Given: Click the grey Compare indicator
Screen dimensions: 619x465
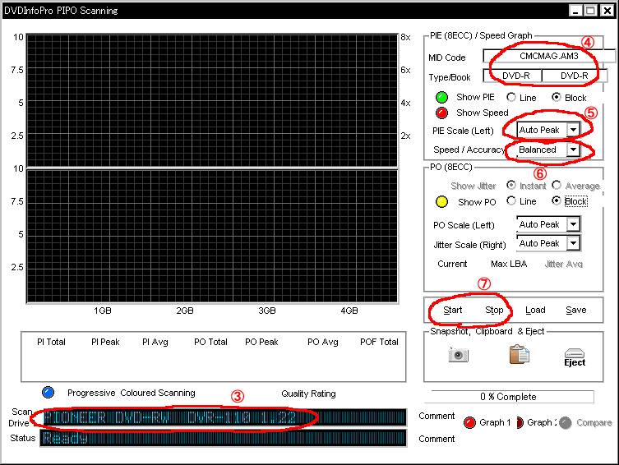Looking at the screenshot, I should [x=566, y=423].
